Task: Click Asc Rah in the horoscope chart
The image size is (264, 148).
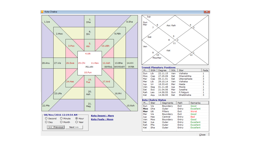Action: 171,25
